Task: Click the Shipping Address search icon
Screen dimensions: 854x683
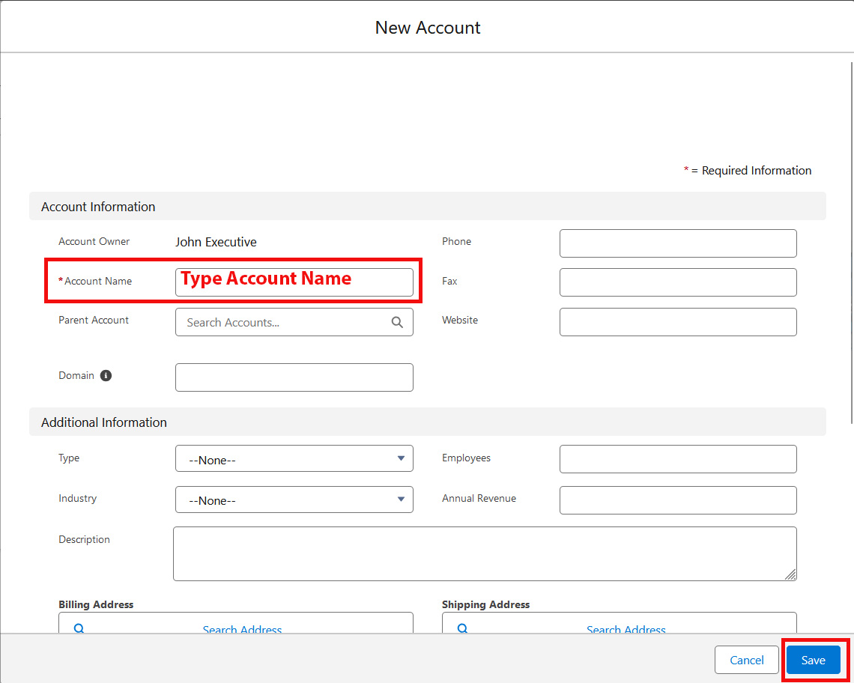Action: coord(462,628)
